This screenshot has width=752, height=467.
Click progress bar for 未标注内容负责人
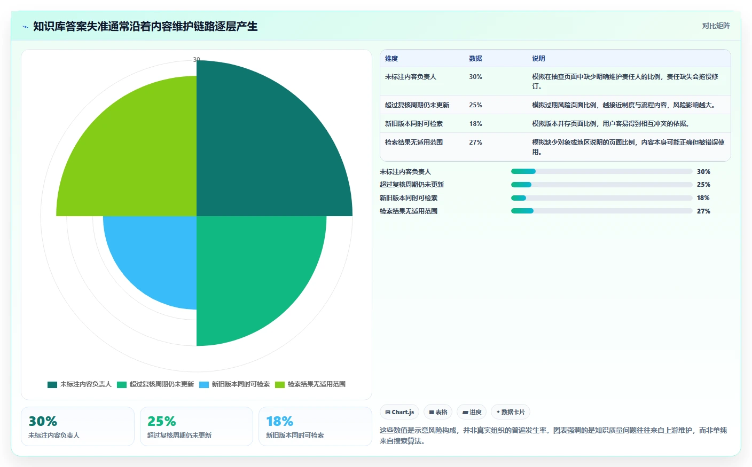click(x=602, y=171)
